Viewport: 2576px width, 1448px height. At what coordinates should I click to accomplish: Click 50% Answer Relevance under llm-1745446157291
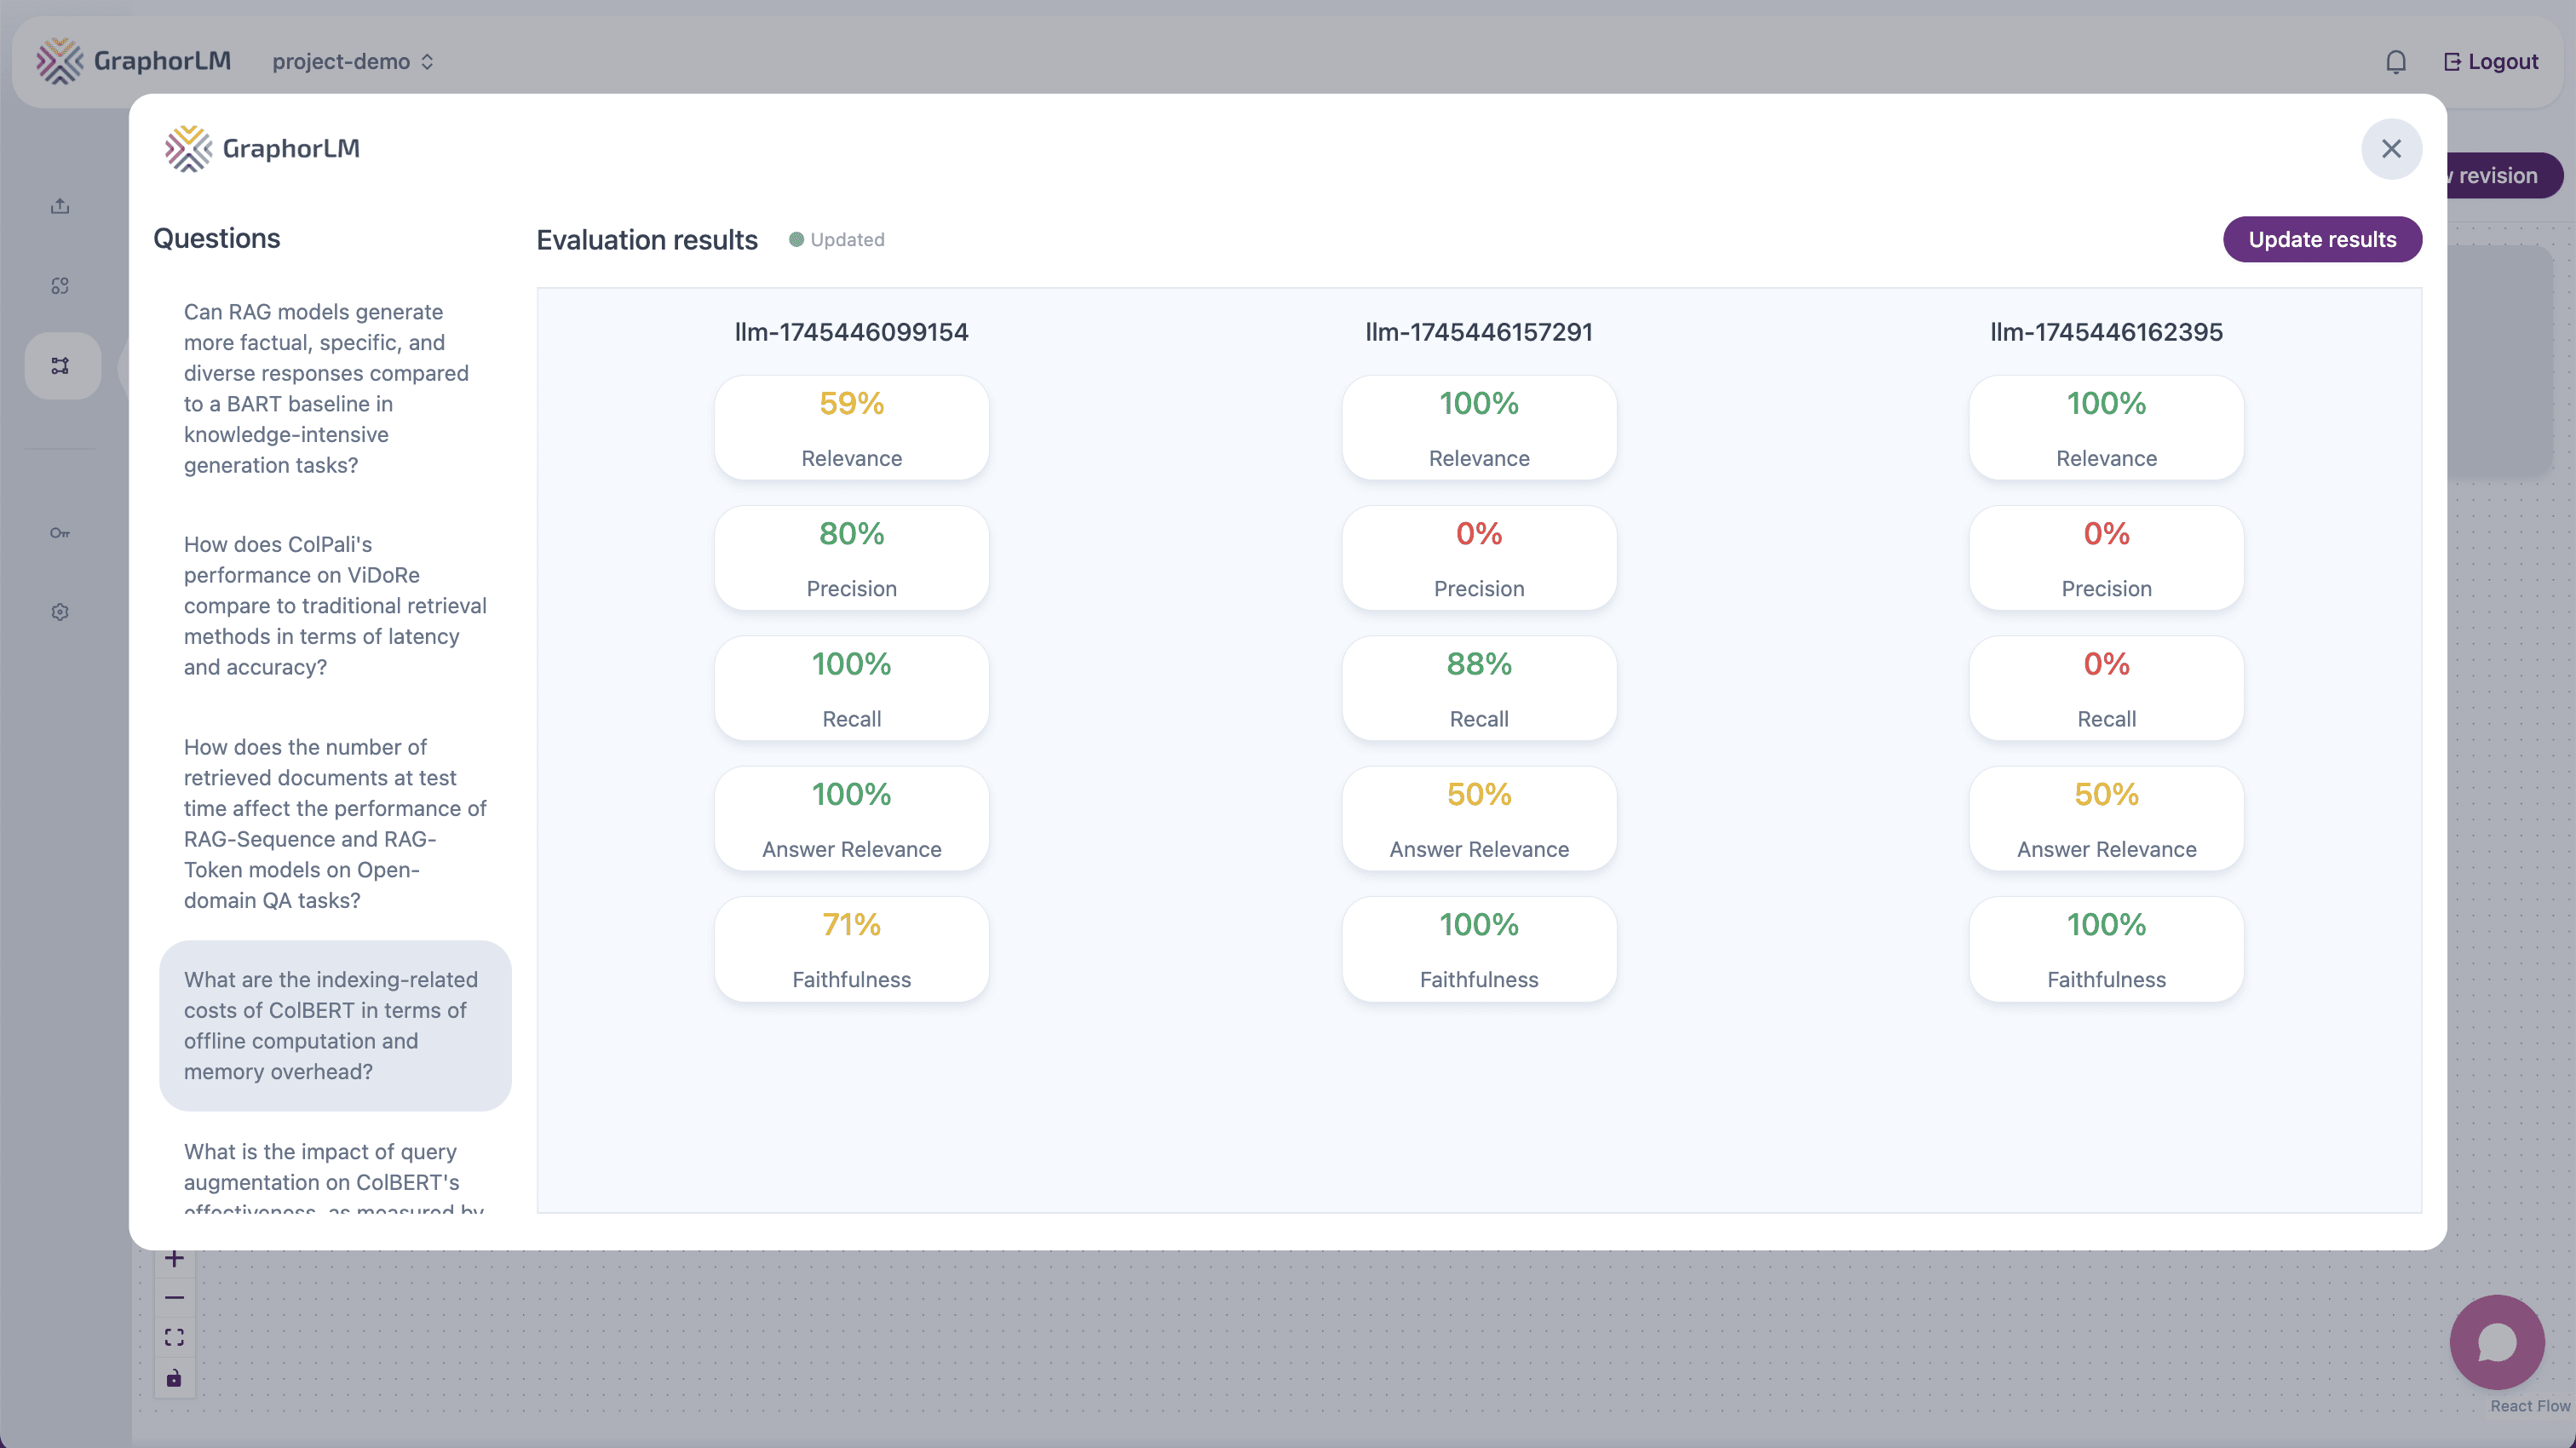1478,819
